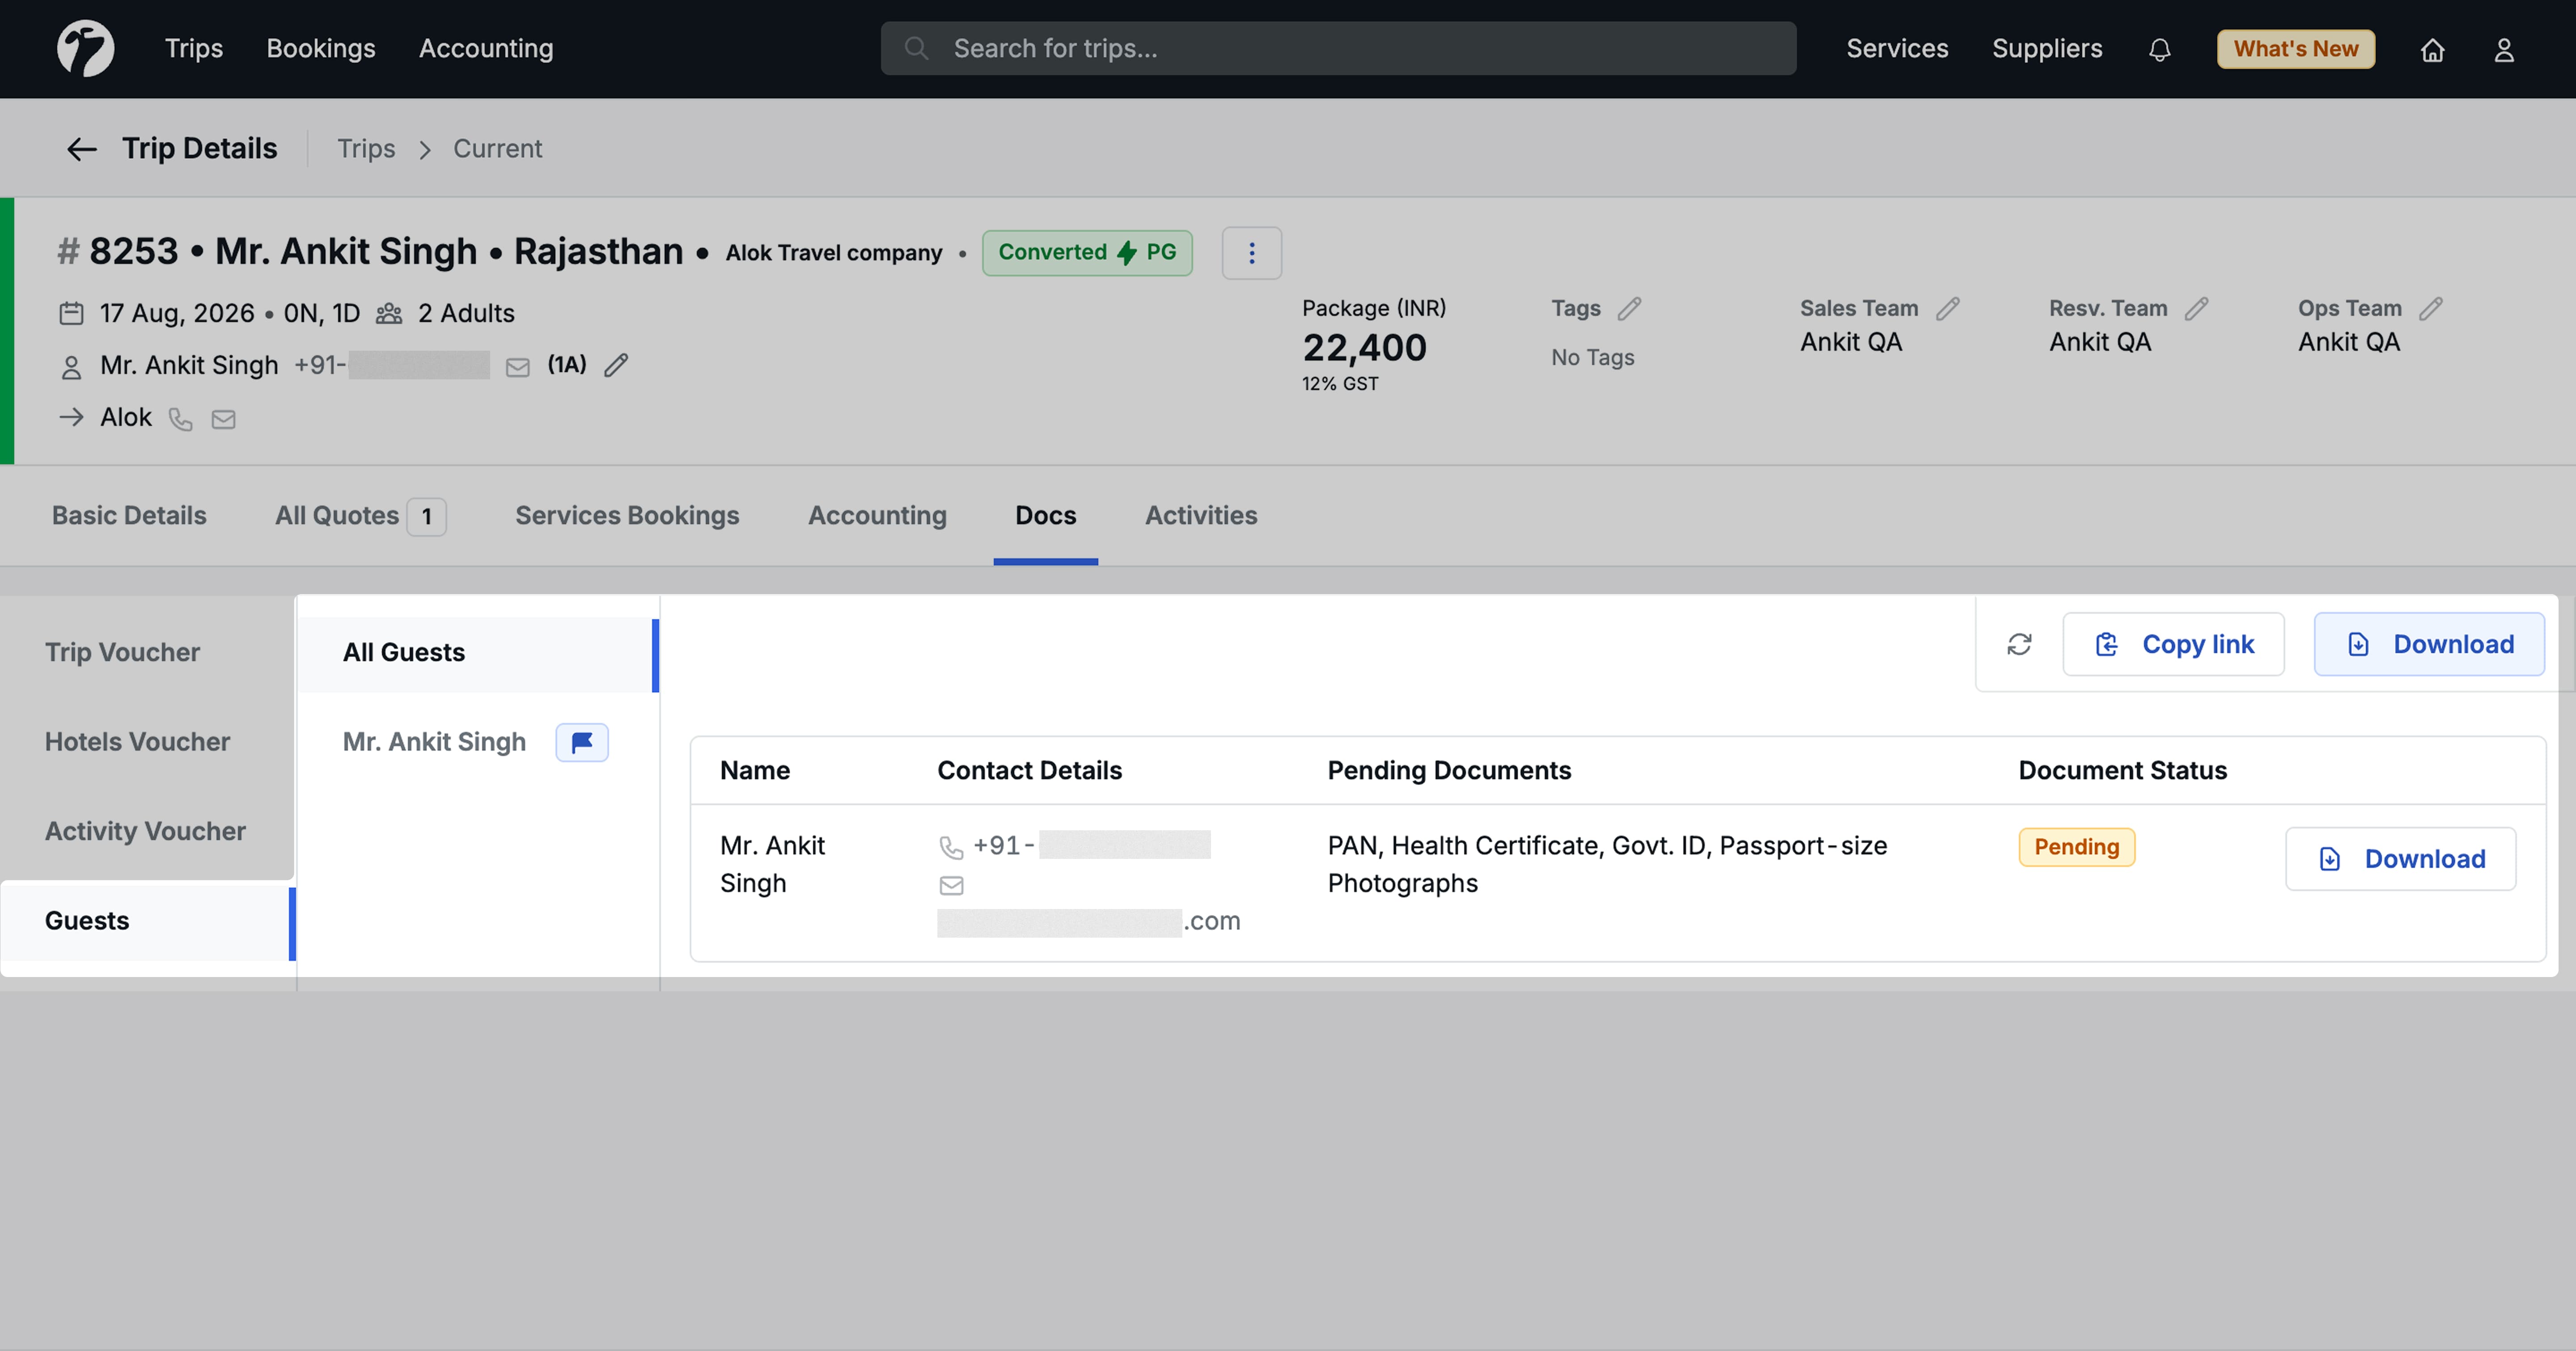Open the notifications bell
The height and width of the screenshot is (1351, 2576).
(2159, 49)
